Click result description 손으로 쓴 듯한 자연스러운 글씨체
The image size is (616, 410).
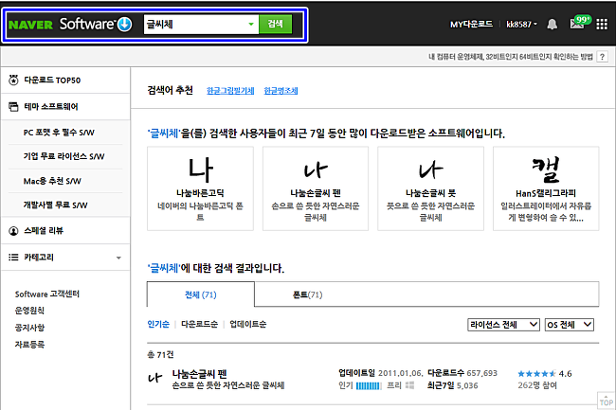(228, 385)
